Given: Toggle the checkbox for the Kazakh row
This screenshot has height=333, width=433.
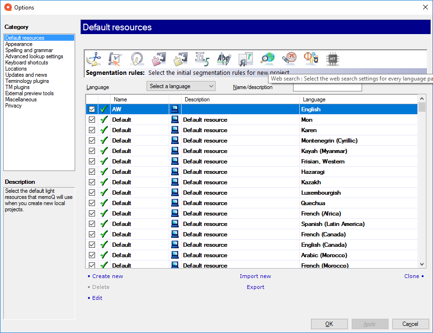Looking at the screenshot, I should coord(92,182).
